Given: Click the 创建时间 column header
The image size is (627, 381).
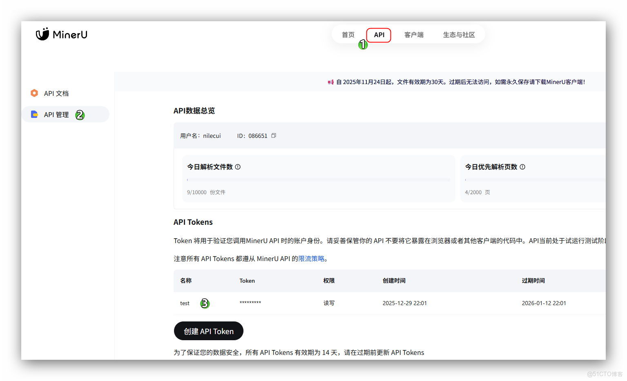Looking at the screenshot, I should (x=394, y=281).
